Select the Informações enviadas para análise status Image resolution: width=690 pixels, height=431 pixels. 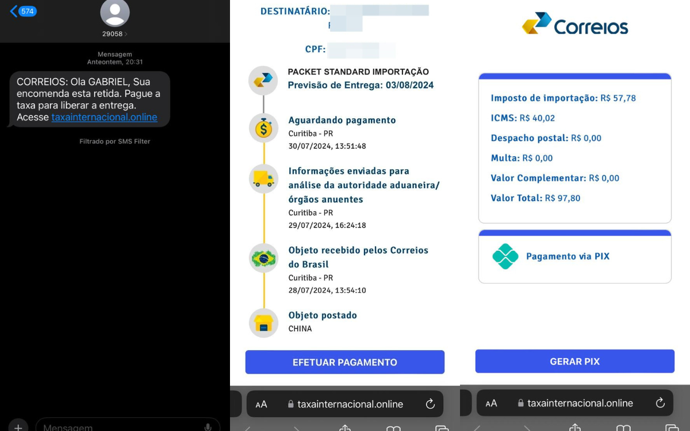tap(364, 185)
